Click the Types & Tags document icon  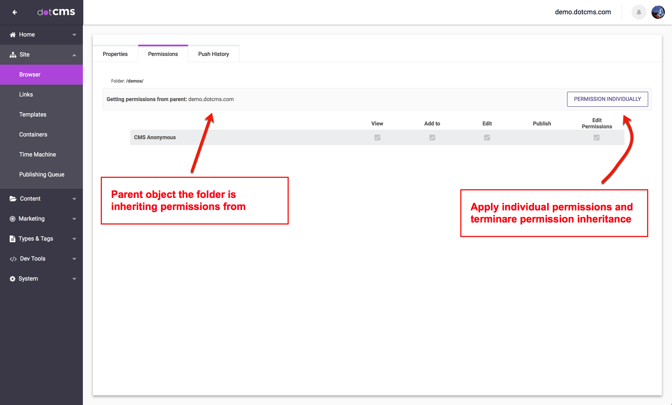click(12, 239)
